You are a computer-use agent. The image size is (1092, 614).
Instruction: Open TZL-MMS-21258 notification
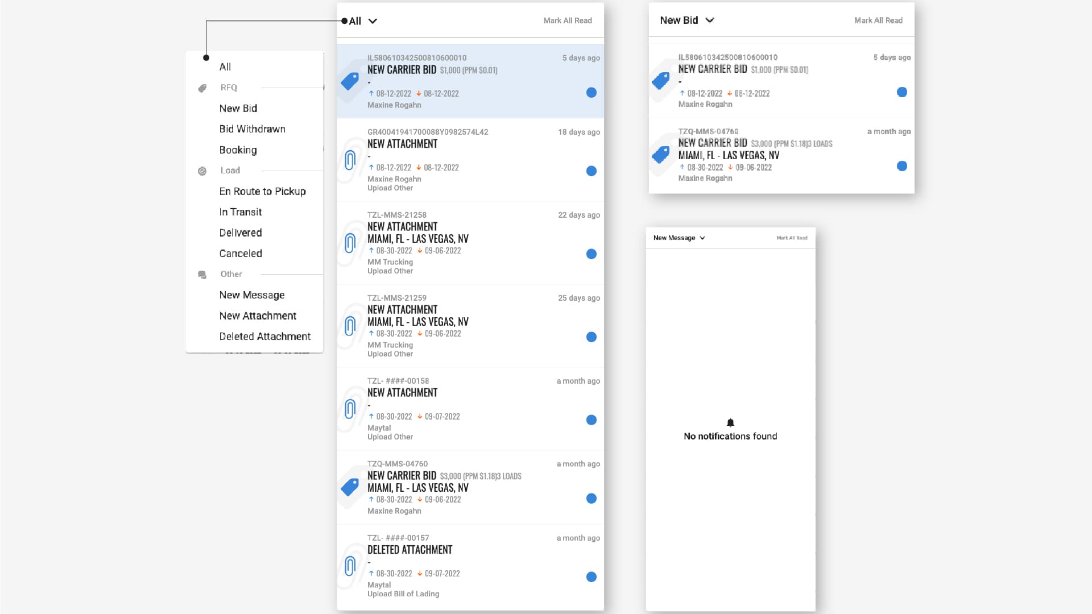(x=470, y=243)
